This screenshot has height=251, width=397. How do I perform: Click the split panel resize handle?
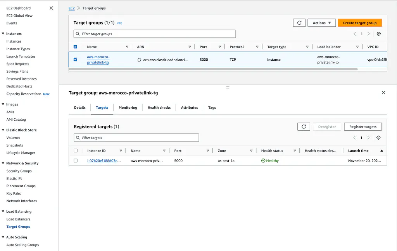(228, 87)
